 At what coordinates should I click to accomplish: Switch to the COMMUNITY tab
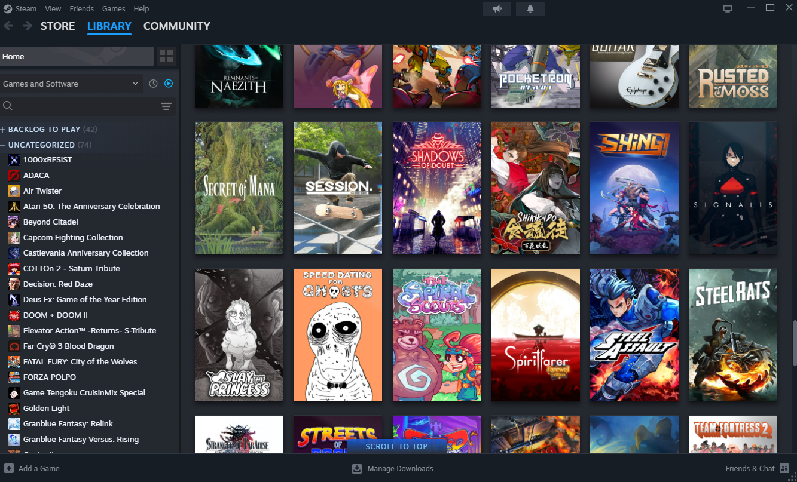(x=177, y=26)
